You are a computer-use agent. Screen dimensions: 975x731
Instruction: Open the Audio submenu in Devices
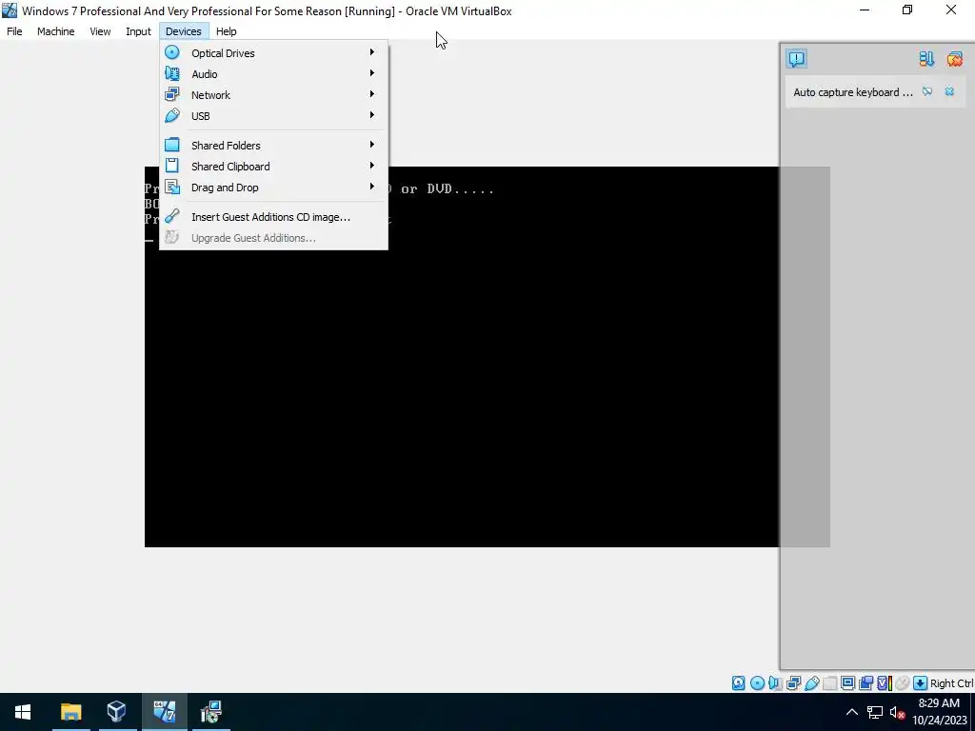273,74
